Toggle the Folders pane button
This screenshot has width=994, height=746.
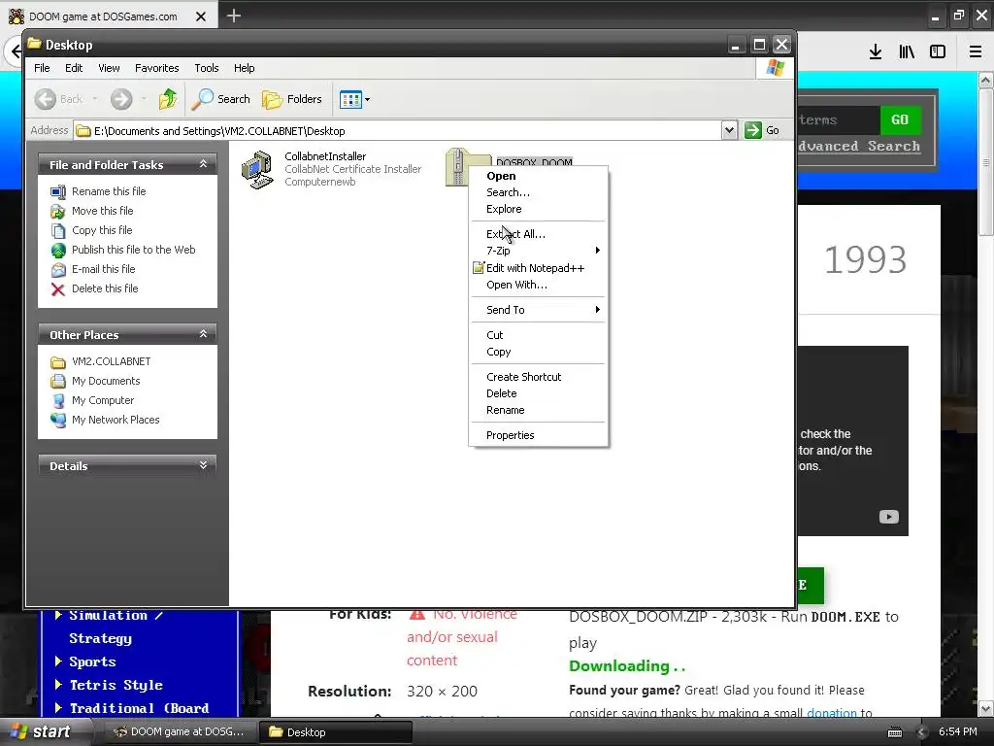[292, 99]
